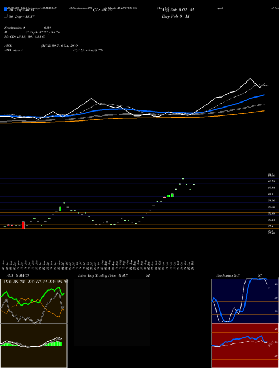Viewport: 279px width, 368px height.
Task: Open the blue Stochastics chart panel
Action: 245,301
